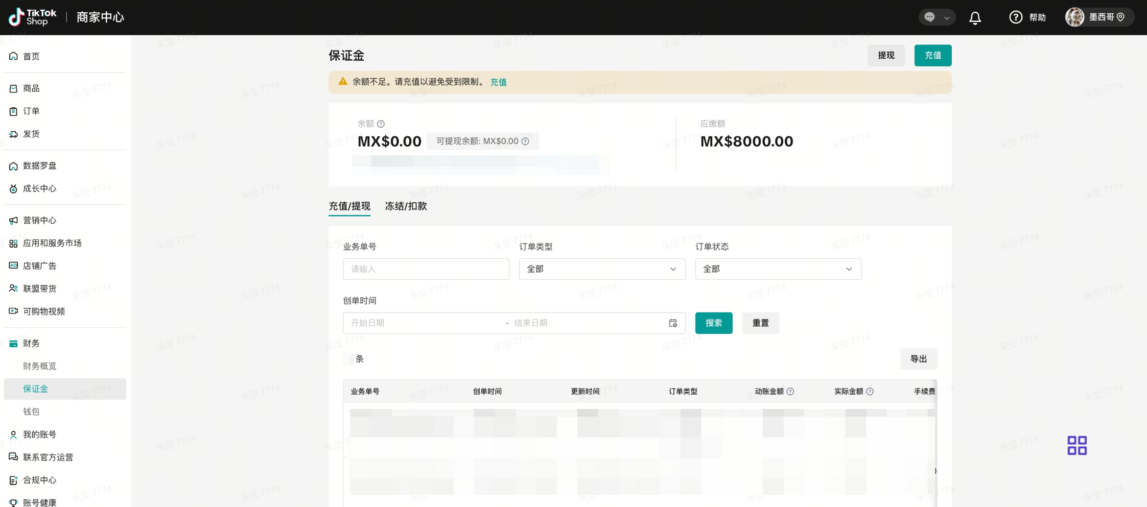The width and height of the screenshot is (1147, 507).
Task: Expand the 订单状态 dropdown
Action: (x=778, y=269)
